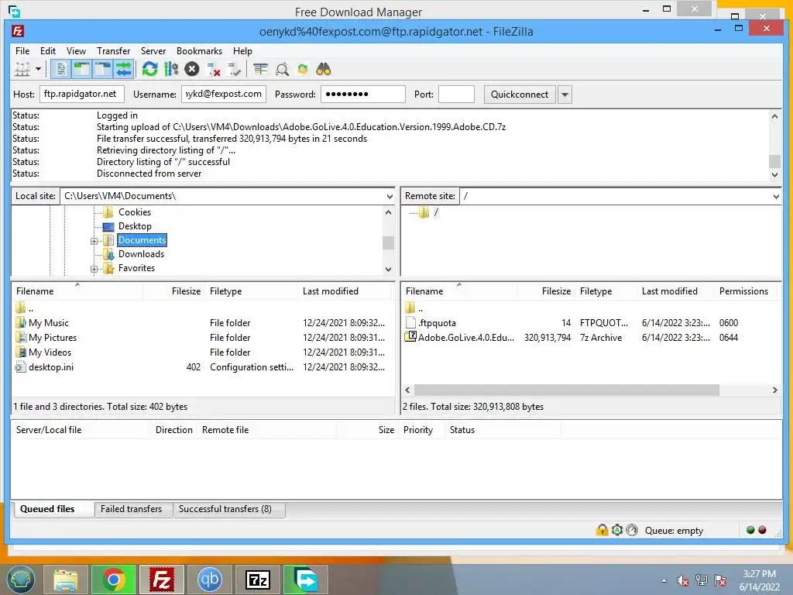This screenshot has height=595, width=793.
Task: Select Desktop folder in local tree
Action: (135, 226)
